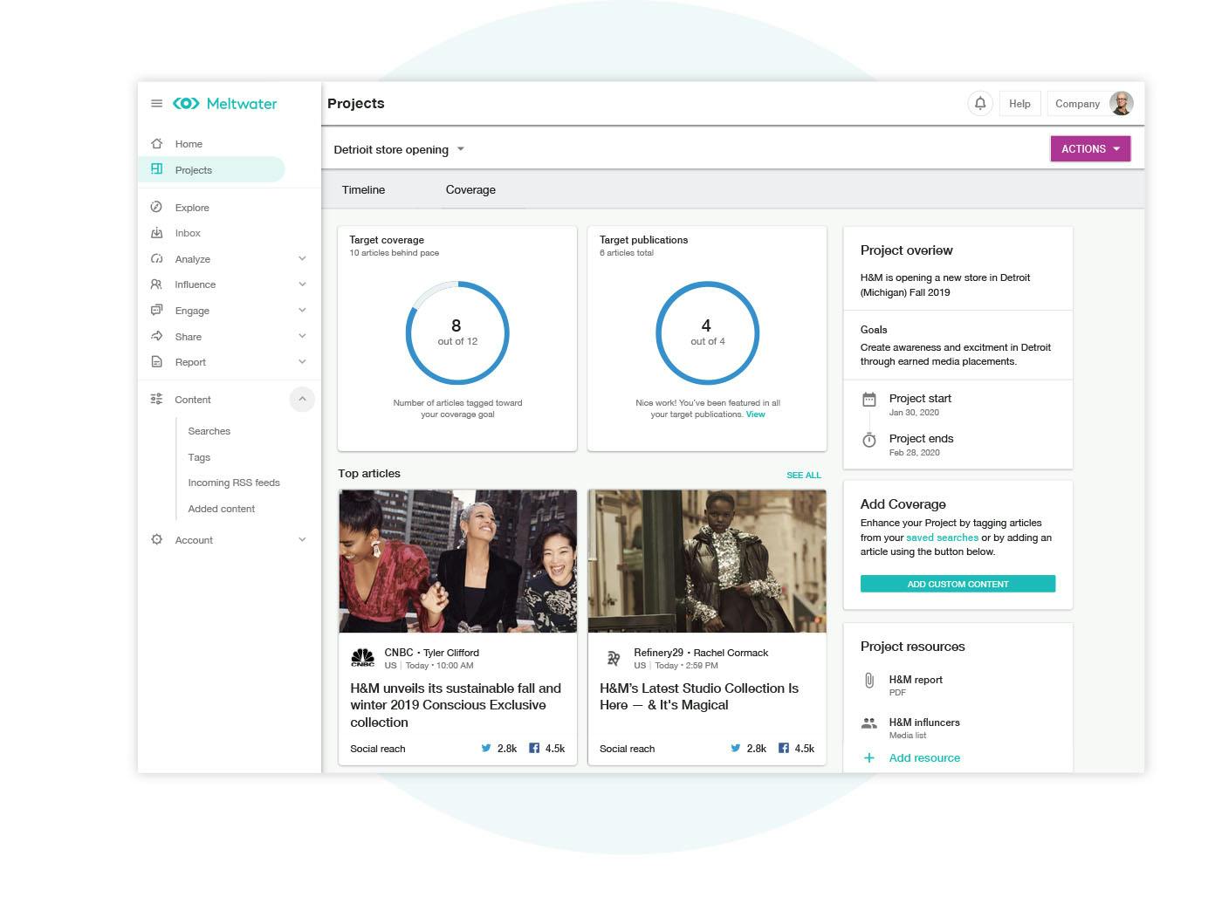
Task: Select Explore in the sidebar
Action: pyautogui.click(x=192, y=208)
